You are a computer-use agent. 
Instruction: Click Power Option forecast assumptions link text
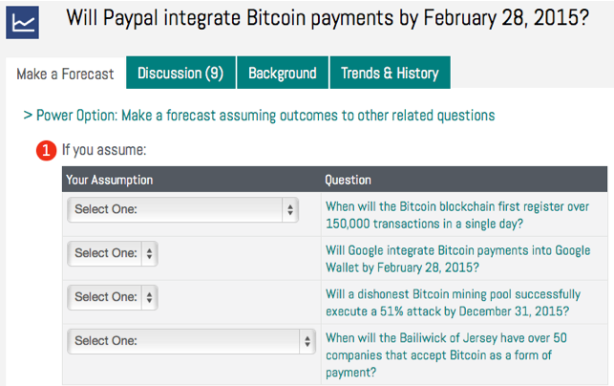265,116
